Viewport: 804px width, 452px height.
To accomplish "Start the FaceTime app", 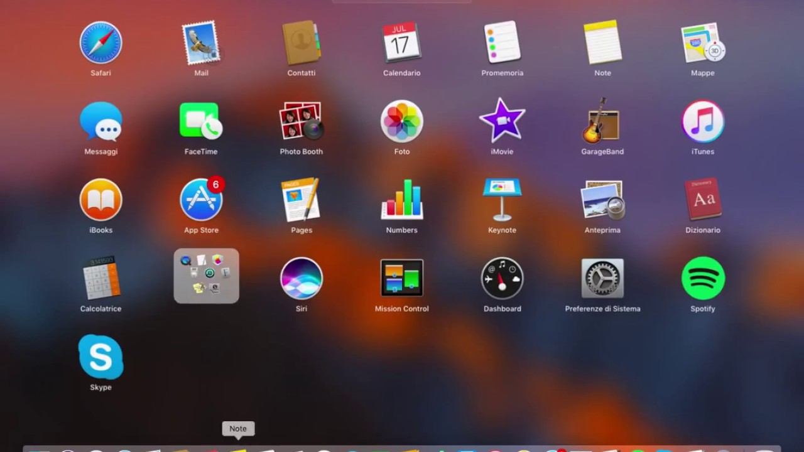I will [201, 121].
